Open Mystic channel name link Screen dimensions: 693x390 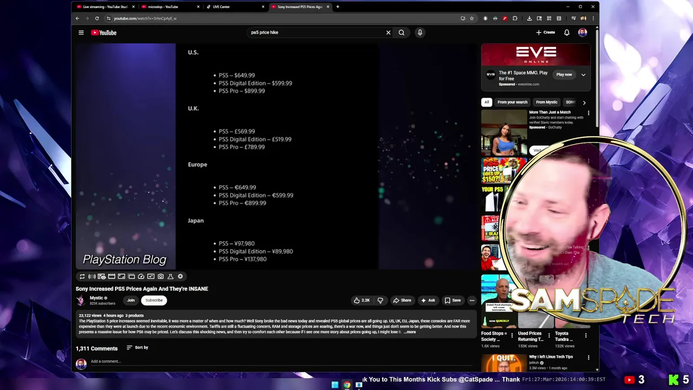[96, 298]
